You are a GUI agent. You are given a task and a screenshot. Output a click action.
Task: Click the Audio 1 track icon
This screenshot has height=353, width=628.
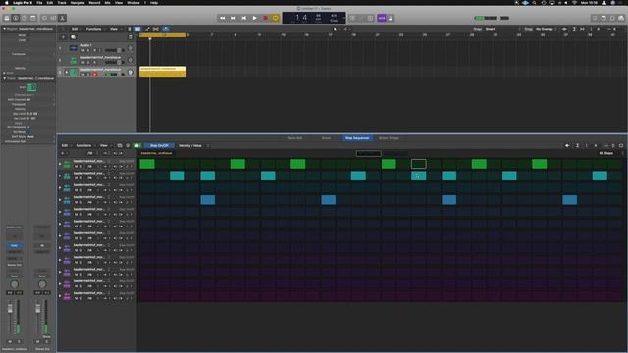pyautogui.click(x=74, y=48)
